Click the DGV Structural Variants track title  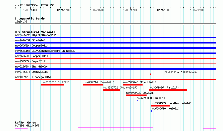(x=35, y=32)
